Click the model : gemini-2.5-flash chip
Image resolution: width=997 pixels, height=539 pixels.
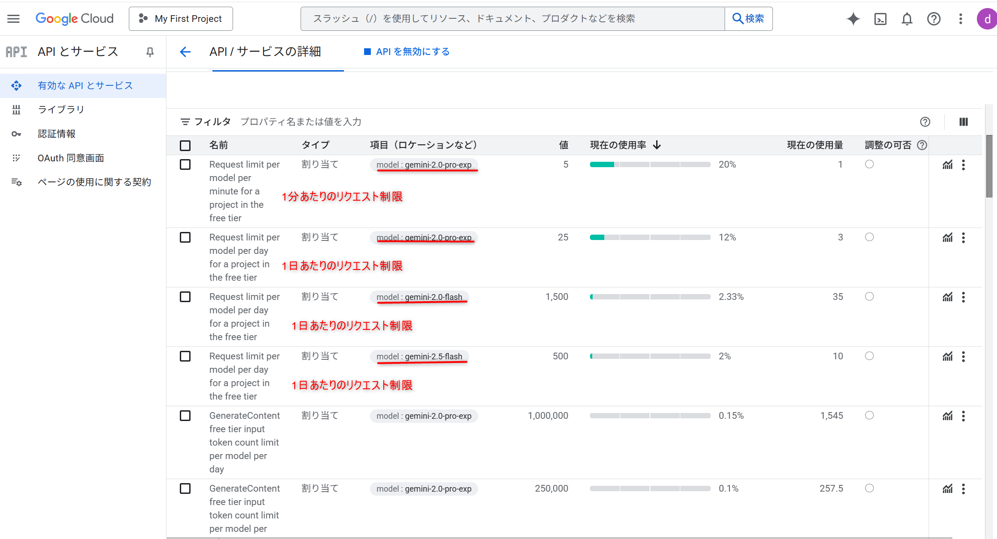(419, 356)
